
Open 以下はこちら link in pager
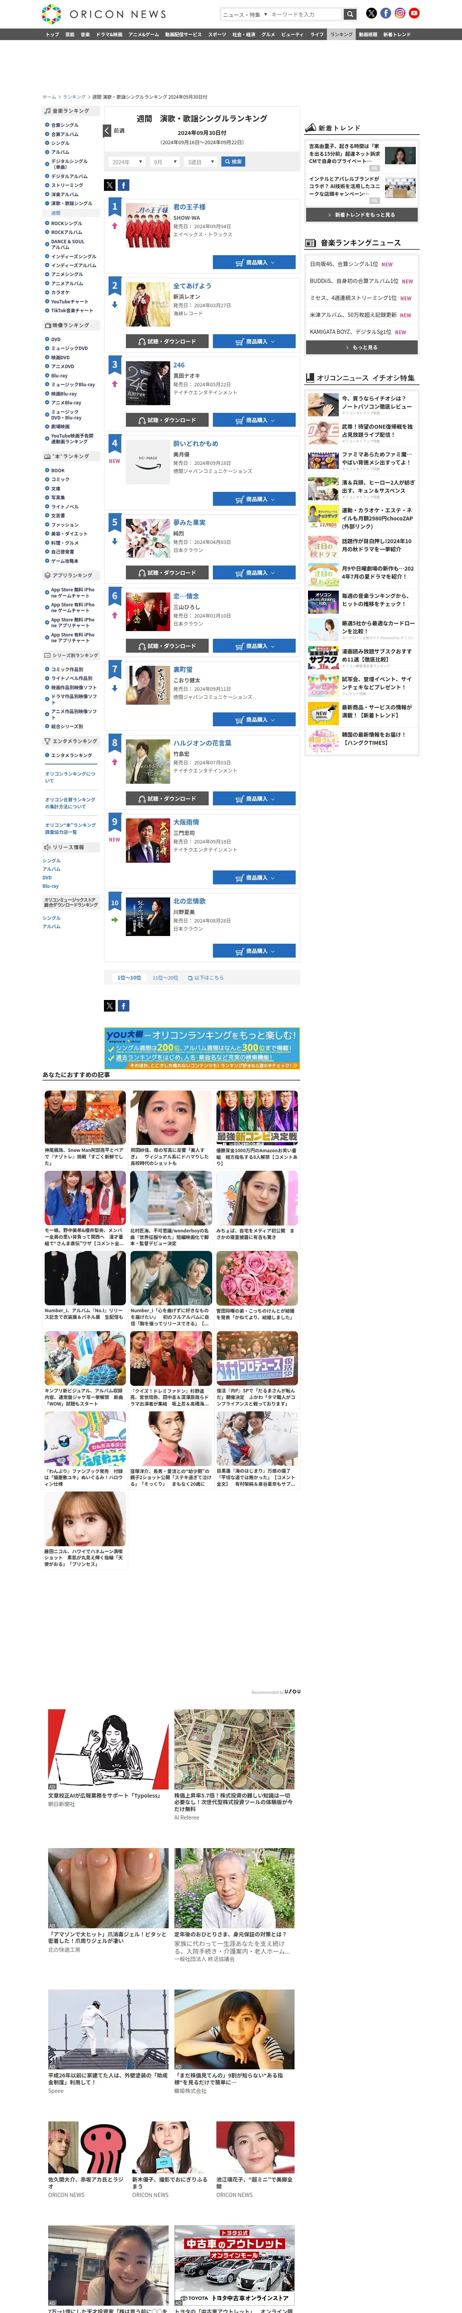(206, 978)
